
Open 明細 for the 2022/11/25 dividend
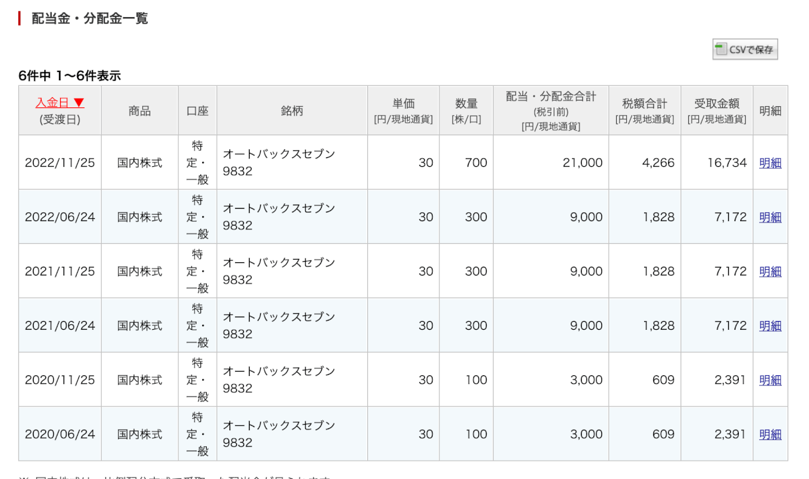770,163
